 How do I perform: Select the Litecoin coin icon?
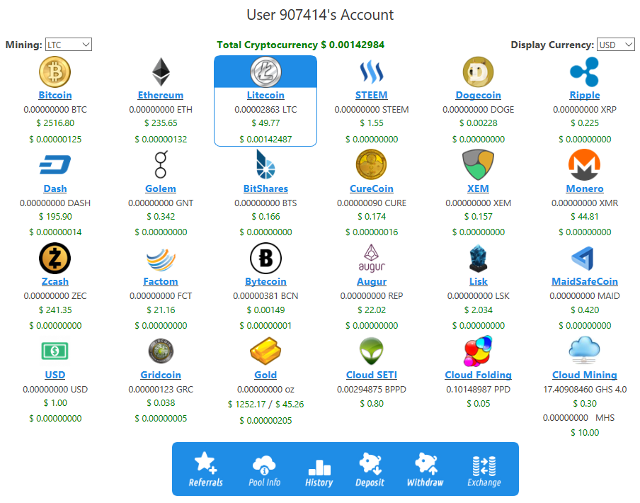265,72
